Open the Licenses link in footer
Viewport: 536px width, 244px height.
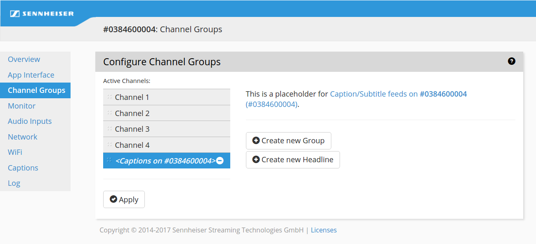pos(323,230)
